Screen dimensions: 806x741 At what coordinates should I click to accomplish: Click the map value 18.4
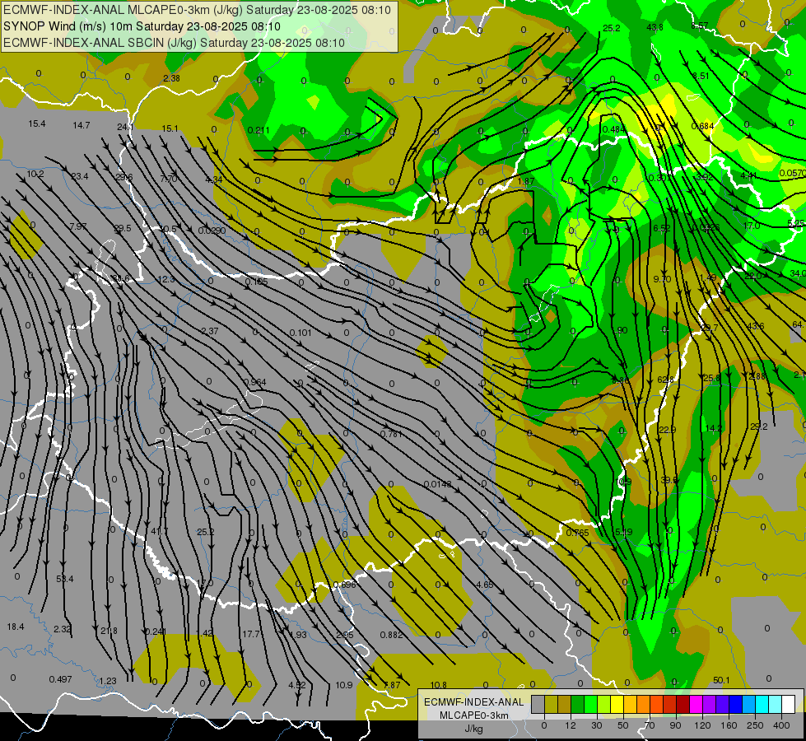pos(16,627)
